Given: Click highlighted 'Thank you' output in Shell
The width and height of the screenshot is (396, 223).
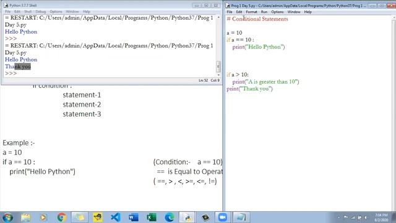Looking at the screenshot, I should [18, 66].
